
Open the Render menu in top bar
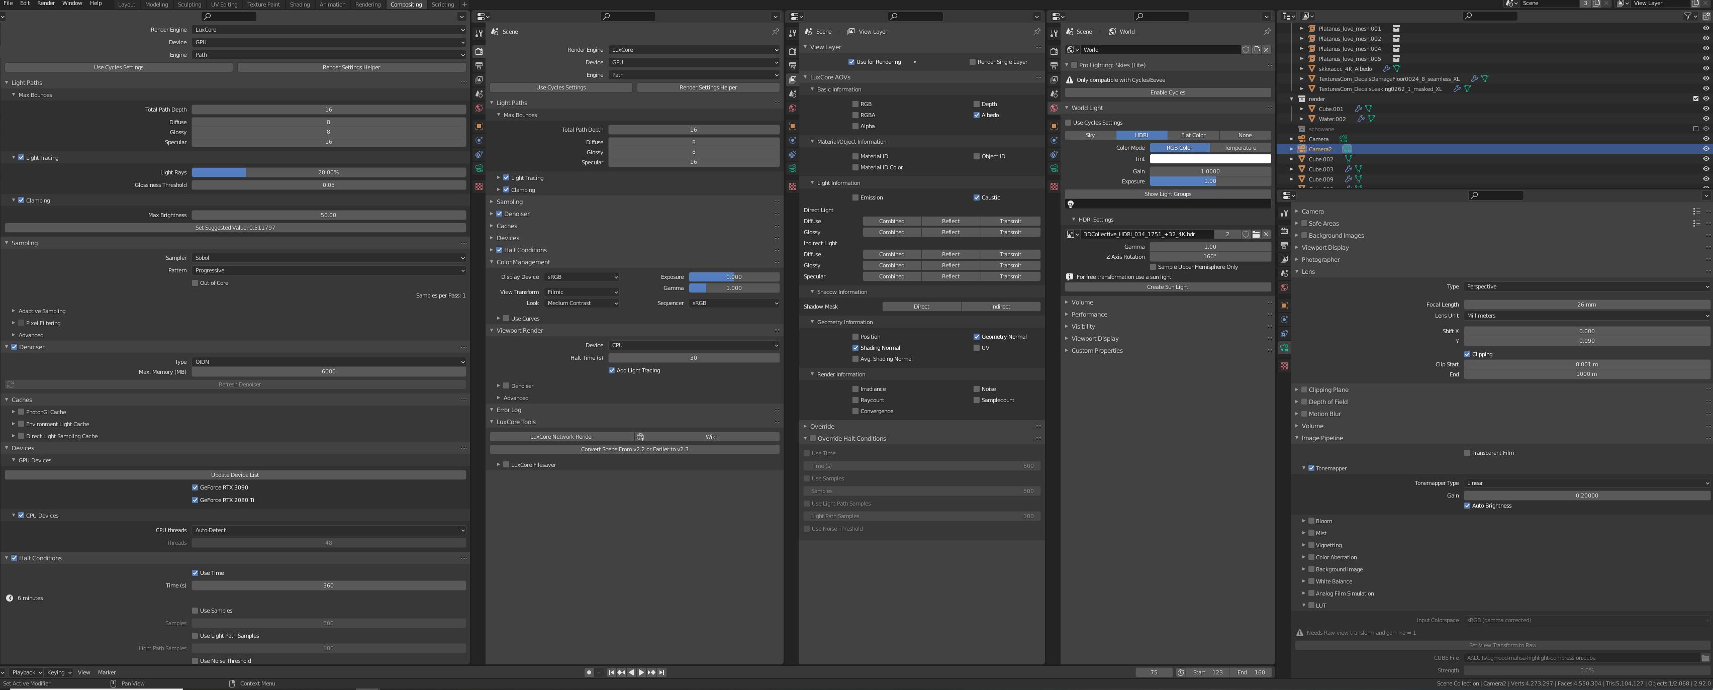click(x=46, y=4)
